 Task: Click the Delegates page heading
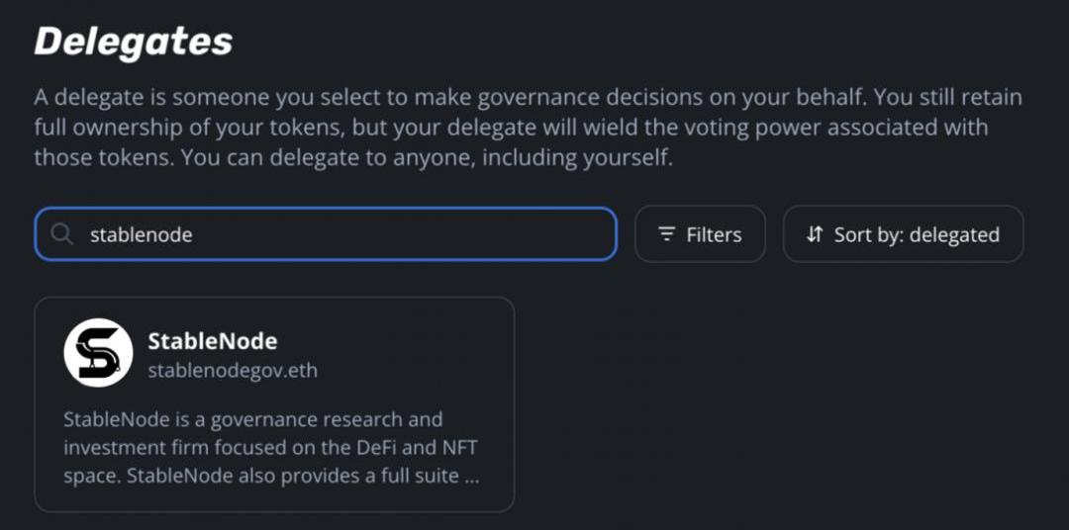pos(134,41)
